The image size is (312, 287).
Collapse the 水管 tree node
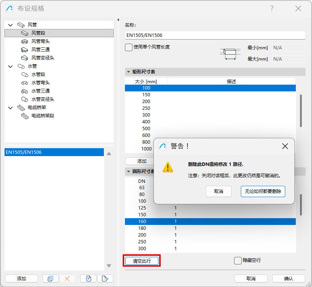[10, 67]
